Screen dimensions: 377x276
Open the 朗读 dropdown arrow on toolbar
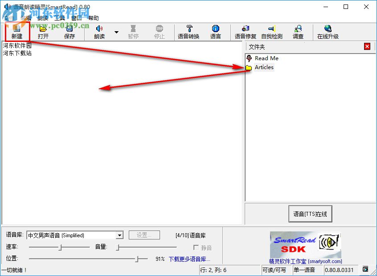(115, 32)
